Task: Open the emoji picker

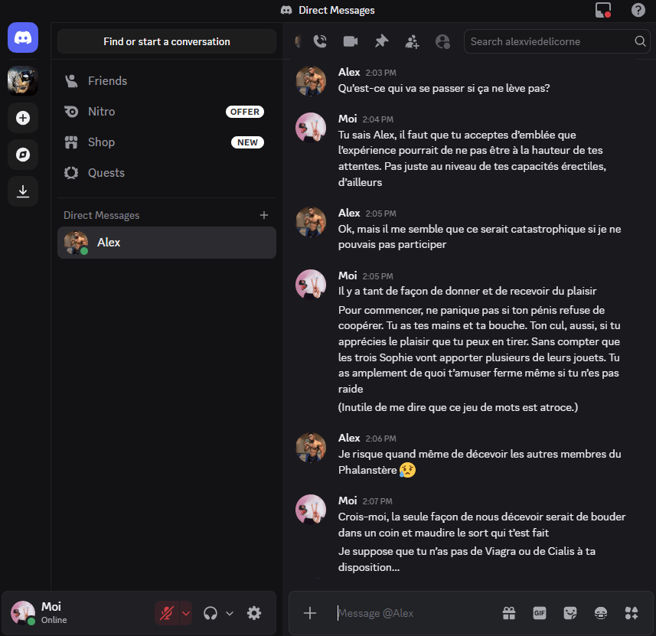Action: (x=601, y=613)
